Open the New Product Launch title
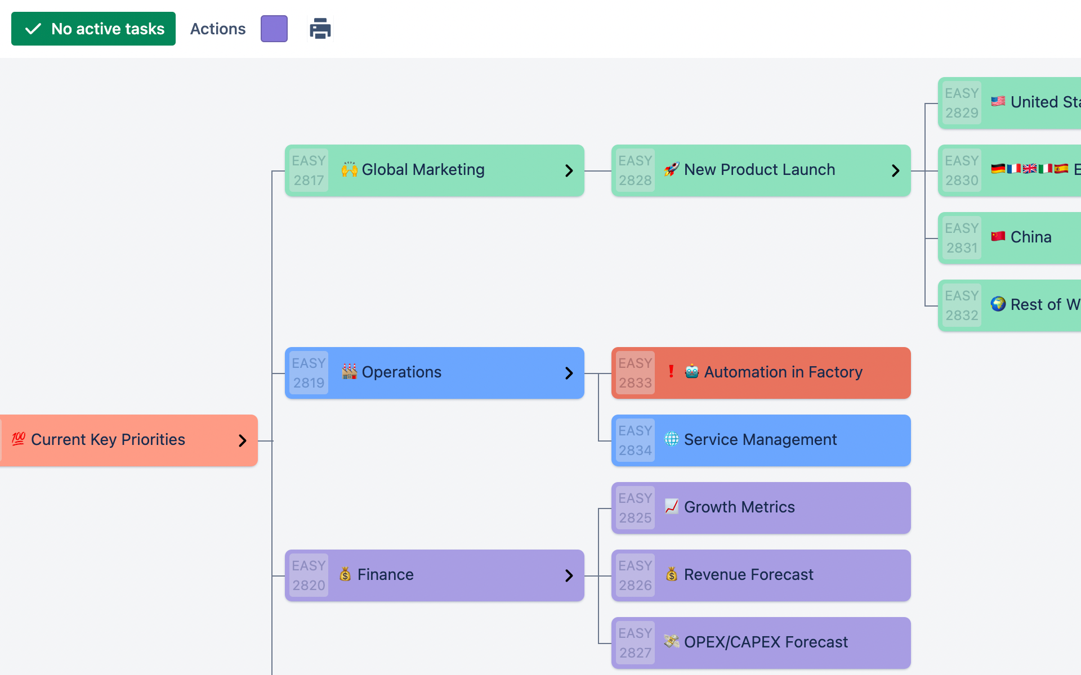1081x675 pixels. pyautogui.click(x=760, y=170)
